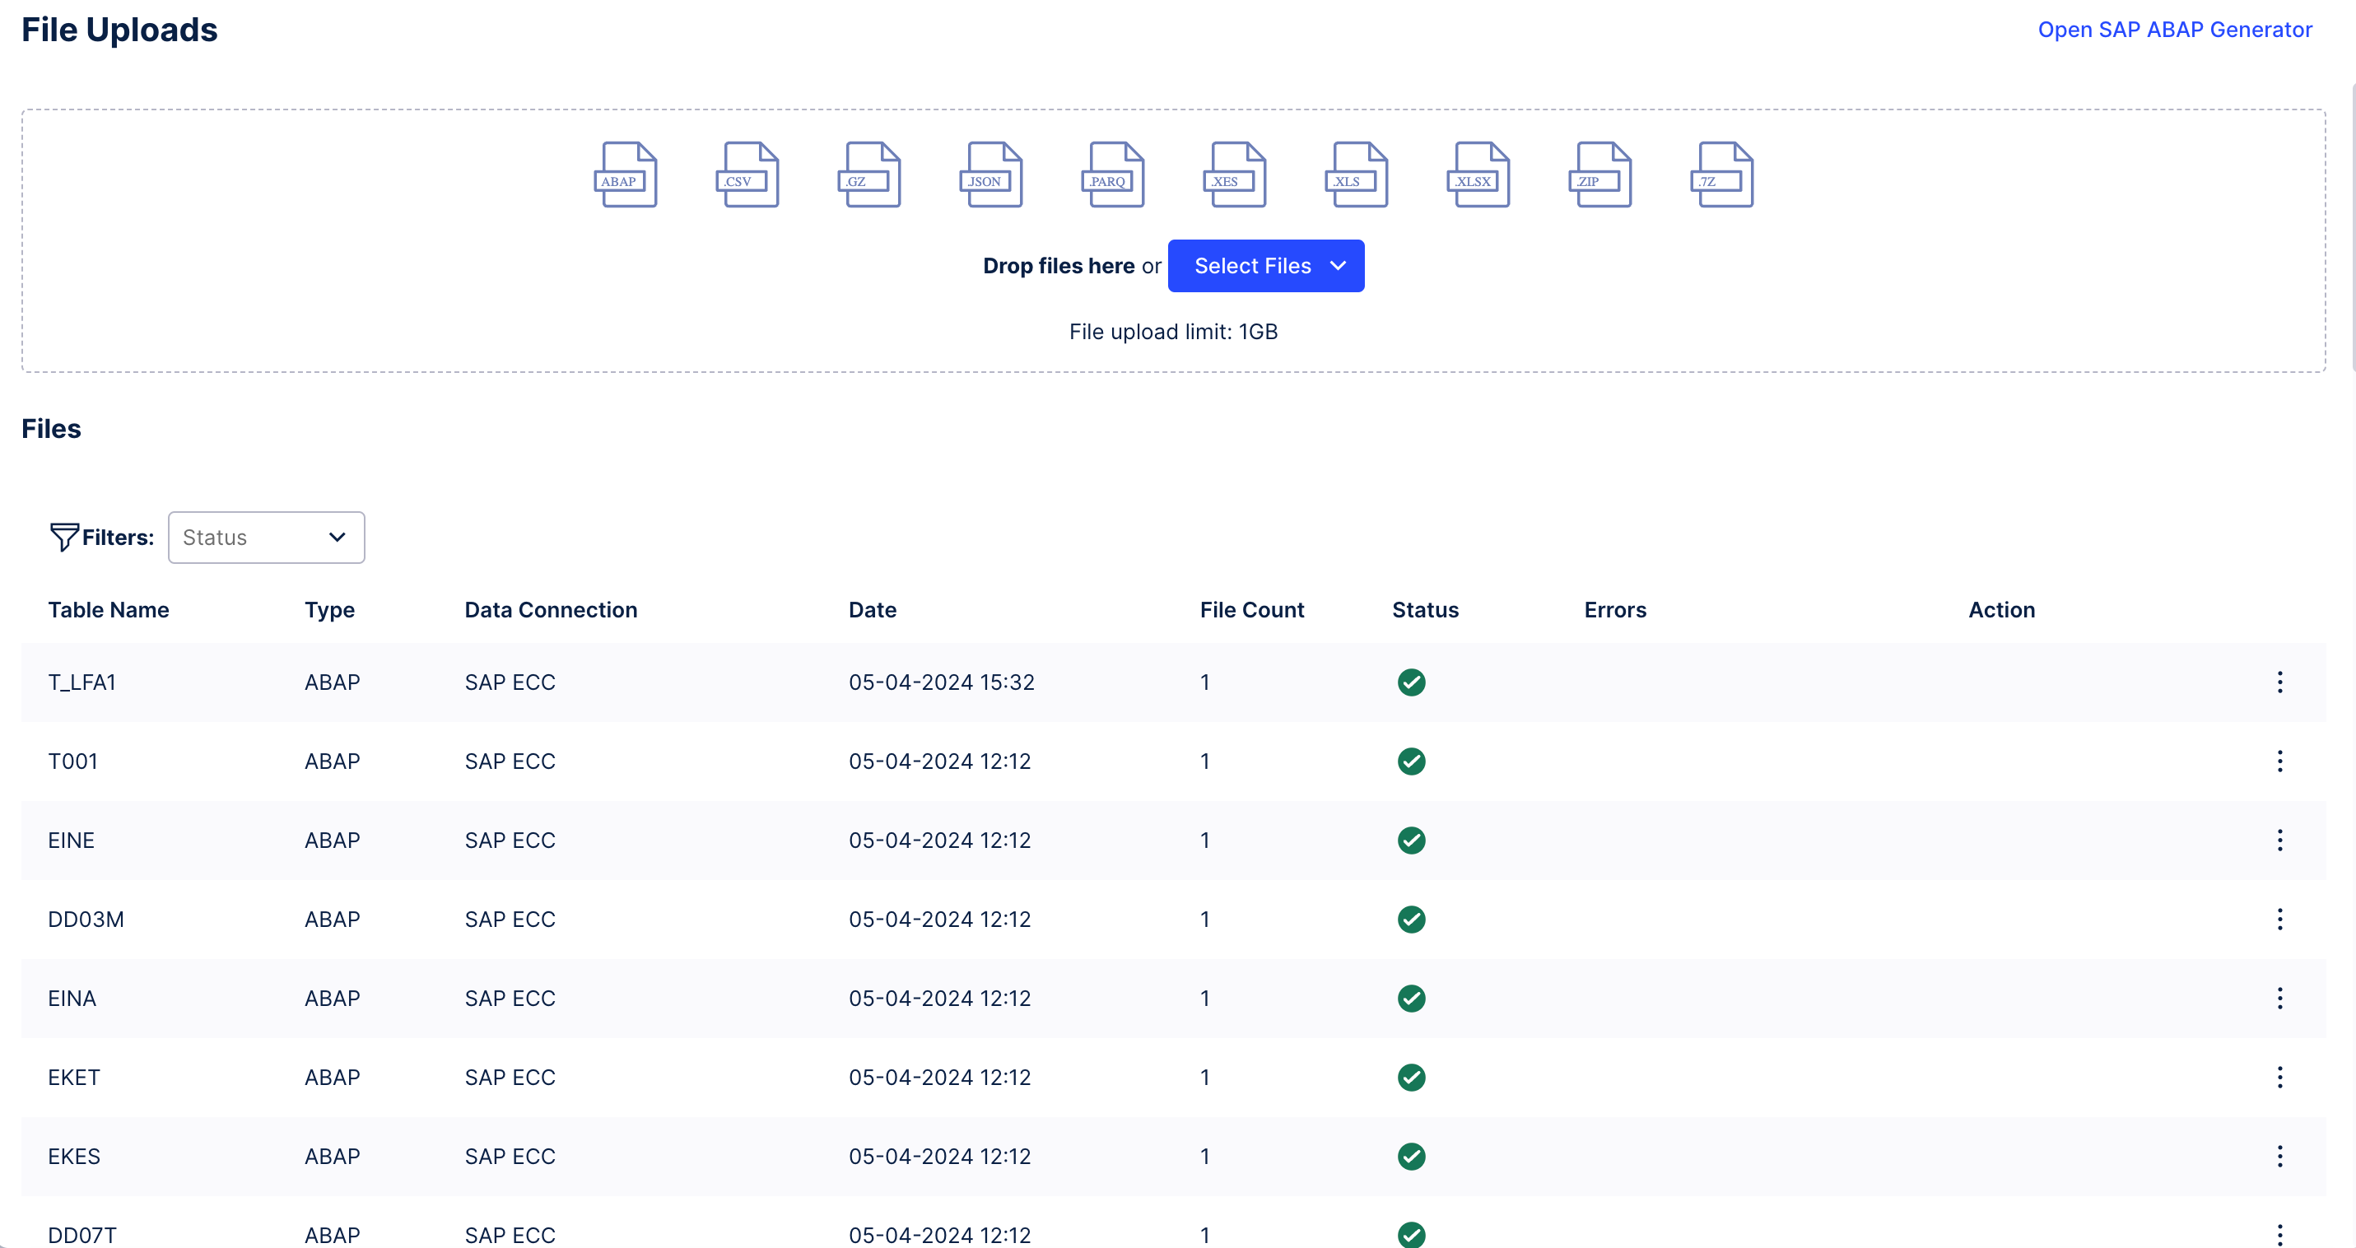This screenshot has height=1248, width=2356.
Task: Click ABAP type in EINE row
Action: 332,841
